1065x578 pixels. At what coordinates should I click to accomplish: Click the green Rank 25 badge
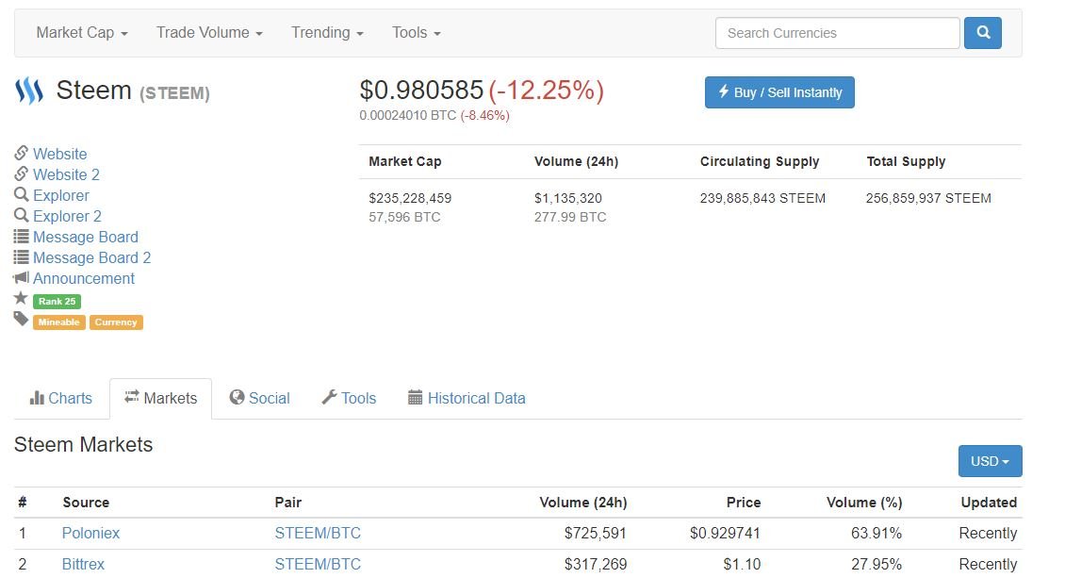pyautogui.click(x=57, y=301)
